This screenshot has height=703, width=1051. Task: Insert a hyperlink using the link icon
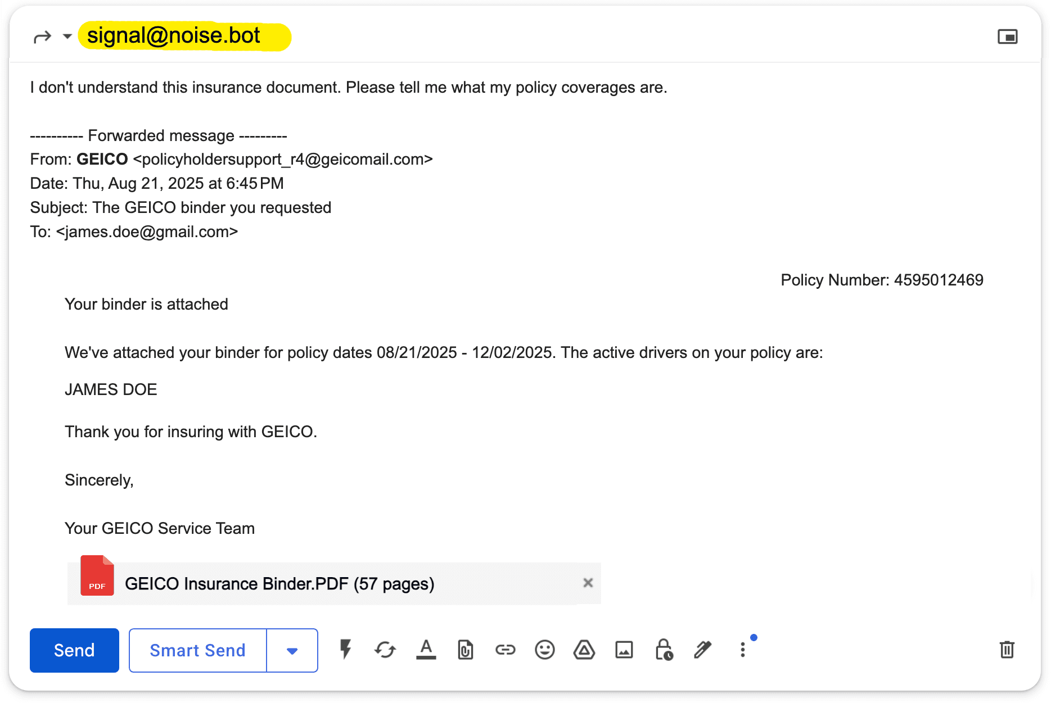click(505, 650)
